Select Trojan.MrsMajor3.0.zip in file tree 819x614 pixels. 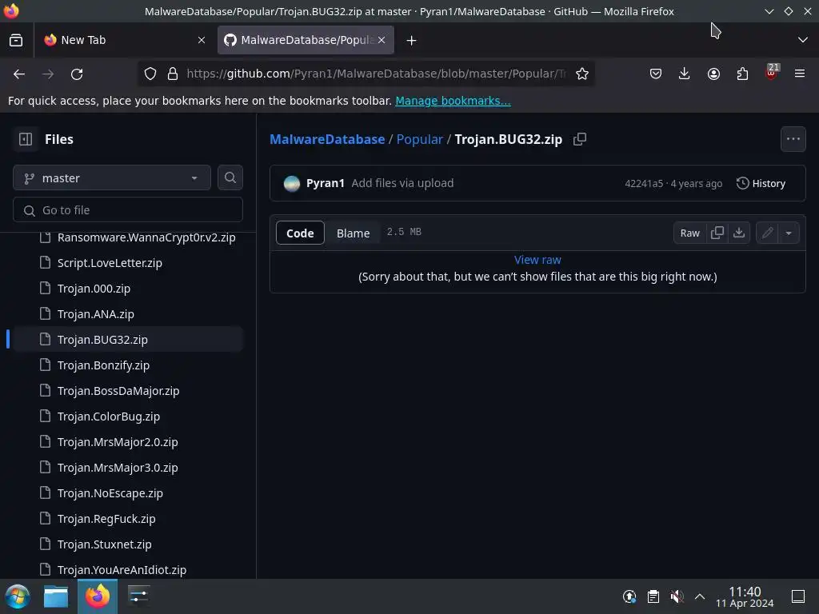[128, 467]
